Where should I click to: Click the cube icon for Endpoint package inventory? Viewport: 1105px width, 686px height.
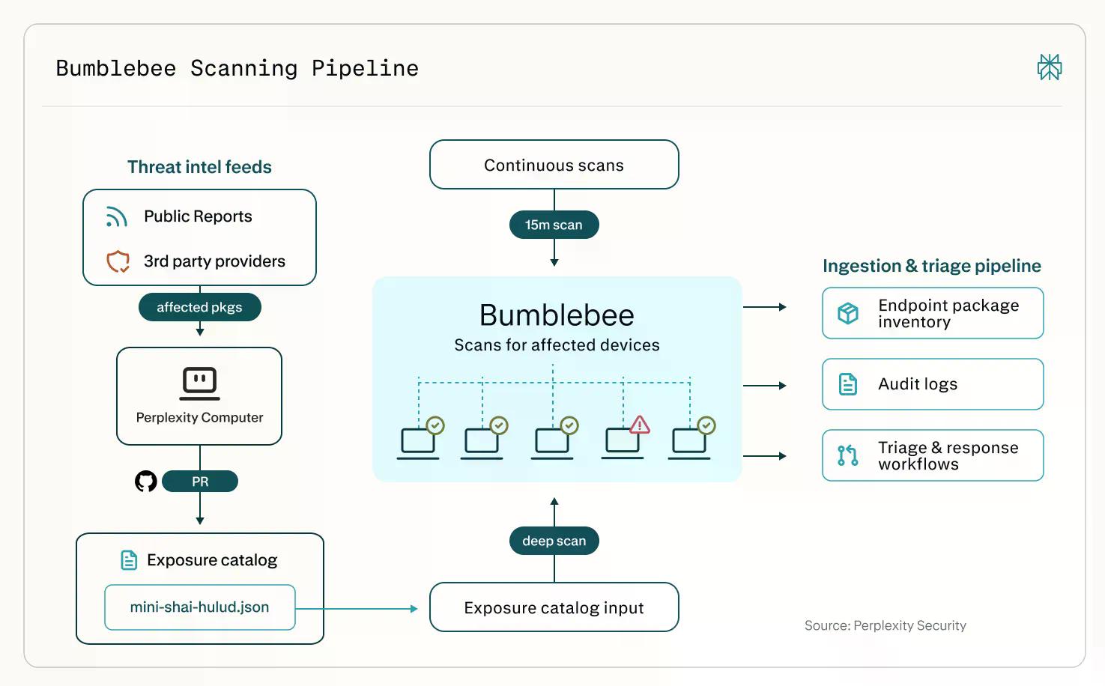coord(848,313)
